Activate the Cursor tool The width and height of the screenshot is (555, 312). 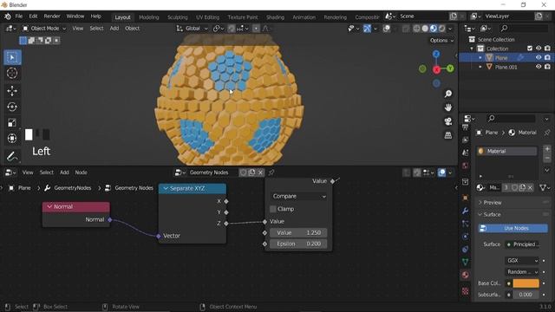point(12,73)
